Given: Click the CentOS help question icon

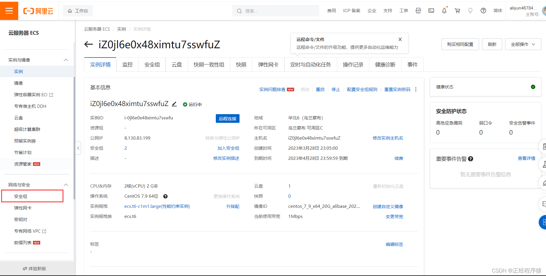Looking at the screenshot, I should click(165, 196).
